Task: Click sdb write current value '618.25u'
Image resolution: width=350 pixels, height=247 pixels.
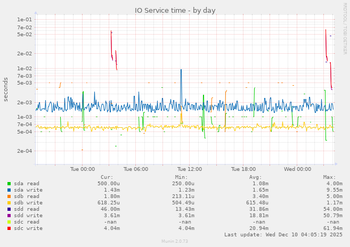Action: pos(109,203)
